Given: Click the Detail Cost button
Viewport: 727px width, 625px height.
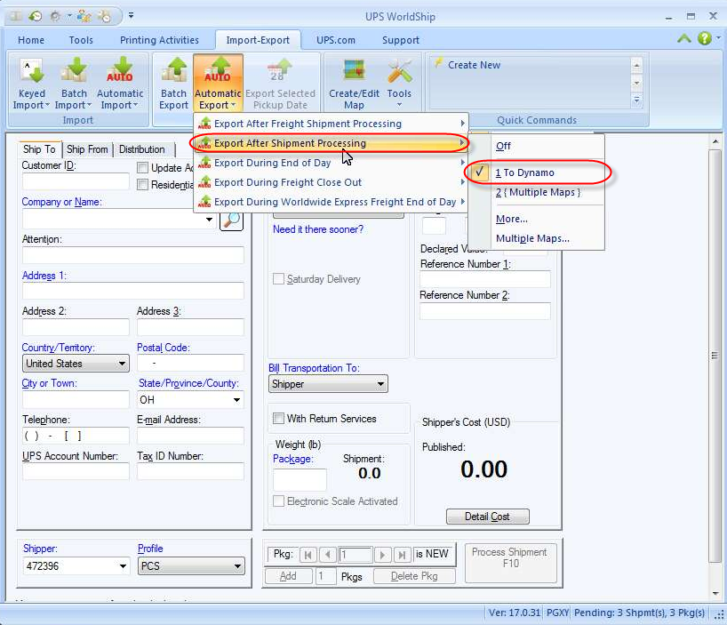Looking at the screenshot, I should coord(487,517).
